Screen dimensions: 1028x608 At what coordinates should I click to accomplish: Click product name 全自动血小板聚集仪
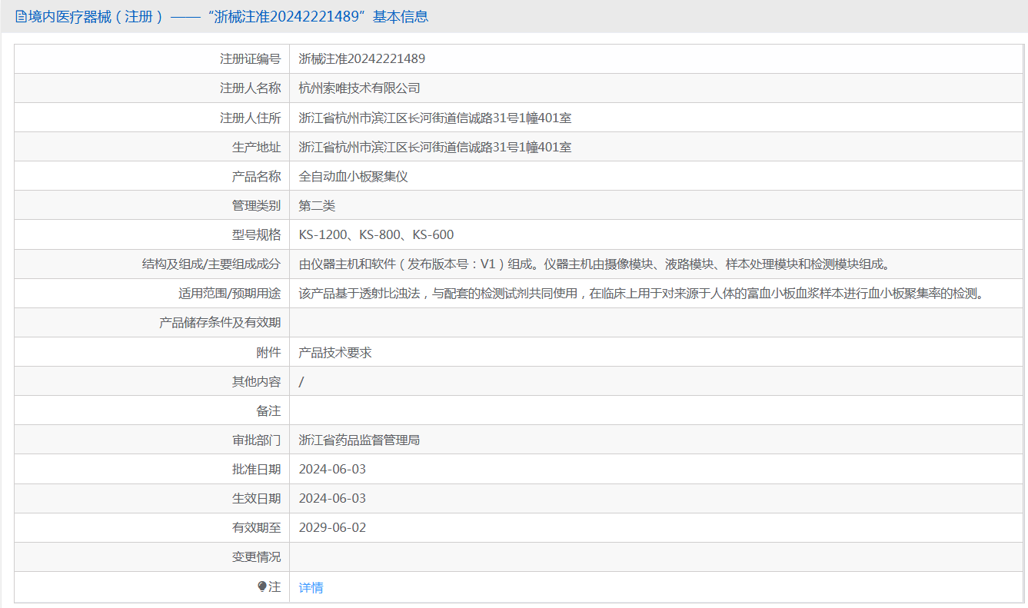(353, 176)
